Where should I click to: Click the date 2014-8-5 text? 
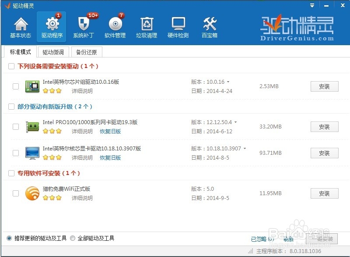coord(218,158)
